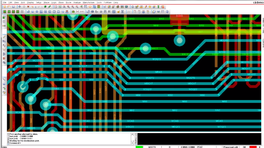Select the Move tool icon
Viewport: 264px width, 148px height.
coord(19,7)
